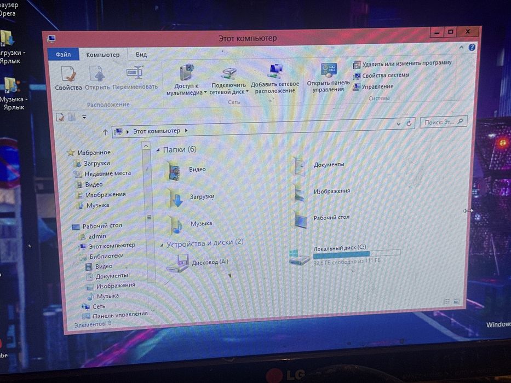Click the address bar refresh button
Screen dimensions: 511x383
(x=409, y=124)
